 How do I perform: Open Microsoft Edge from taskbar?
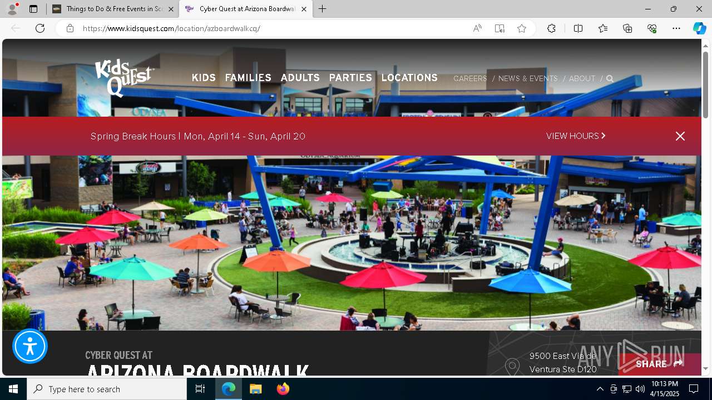coord(229,389)
